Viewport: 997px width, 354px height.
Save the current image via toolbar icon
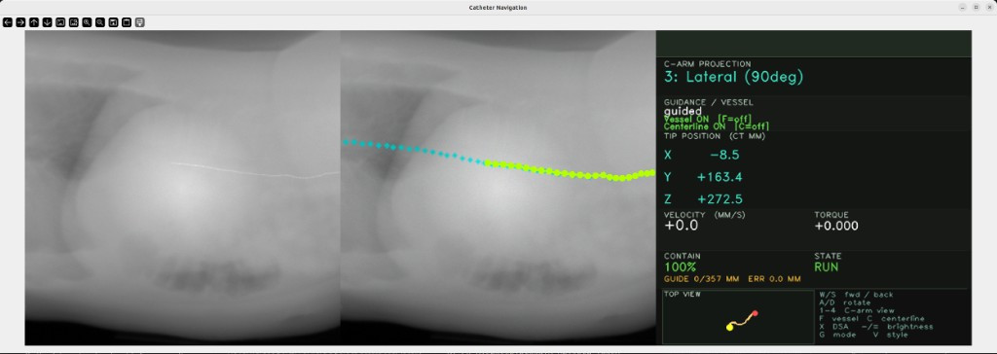113,22
